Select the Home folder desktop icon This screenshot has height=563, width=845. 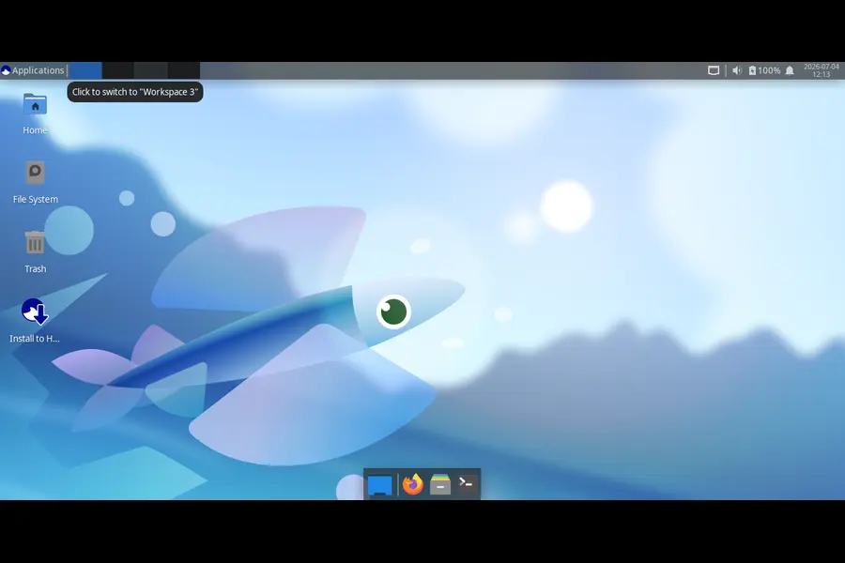pos(35,114)
